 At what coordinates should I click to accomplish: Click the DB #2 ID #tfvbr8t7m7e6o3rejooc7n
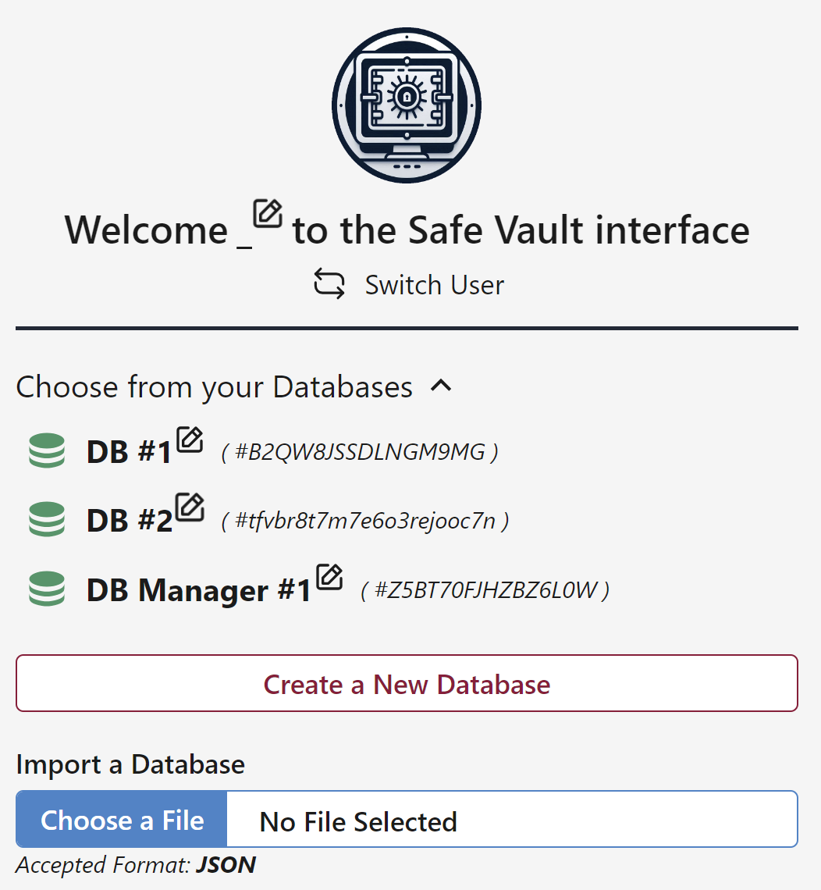point(365,521)
